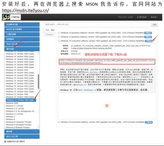
Task: Collapse the 操作系统 category
Action: coord(22,49)
